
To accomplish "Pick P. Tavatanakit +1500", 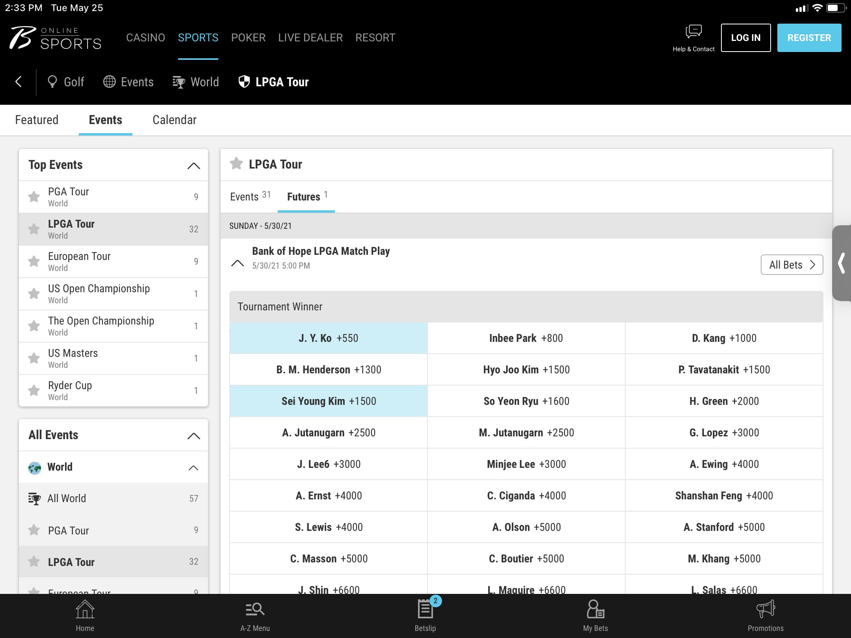I will [724, 370].
